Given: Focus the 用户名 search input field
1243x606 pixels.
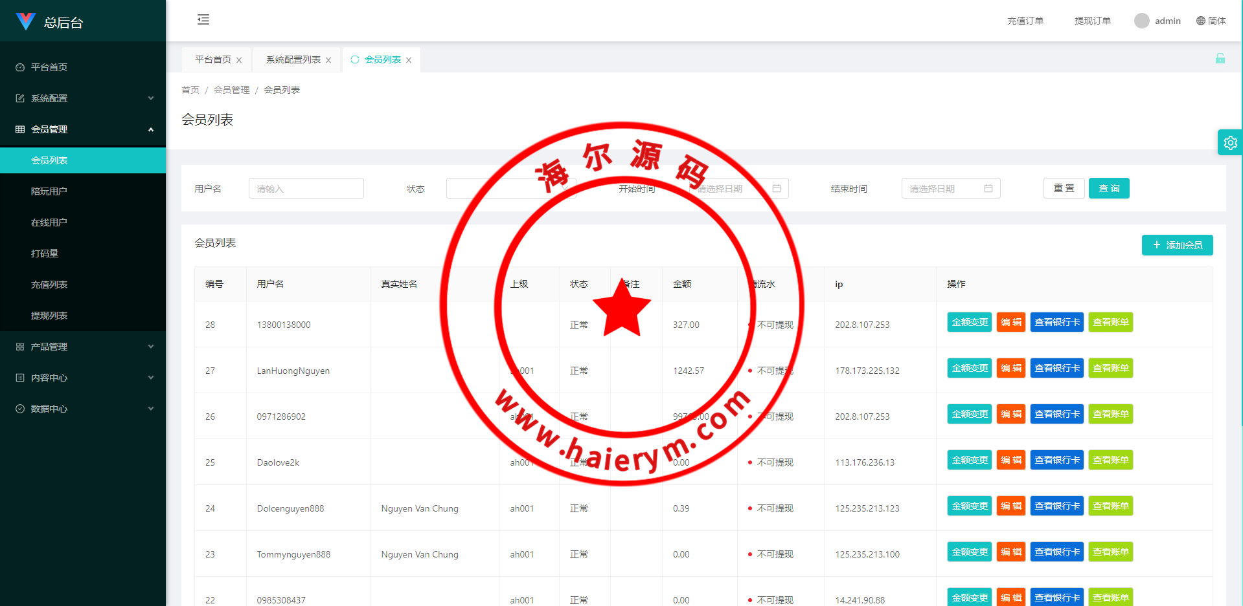Looking at the screenshot, I should 306,188.
